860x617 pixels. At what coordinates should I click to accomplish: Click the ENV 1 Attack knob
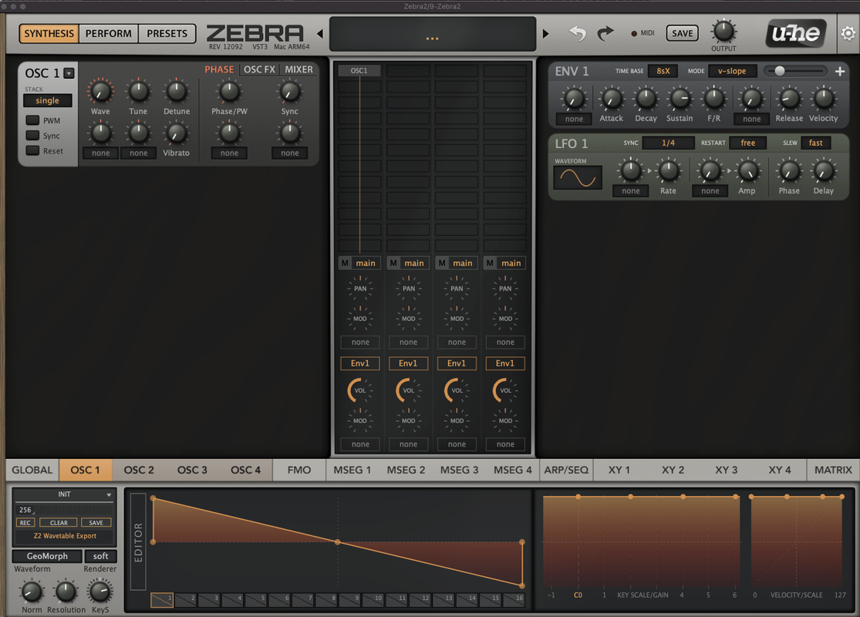(x=611, y=99)
